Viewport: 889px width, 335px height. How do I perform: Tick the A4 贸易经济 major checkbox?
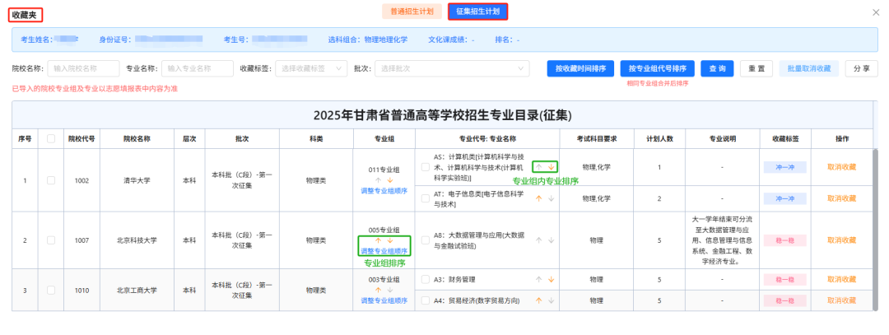click(x=426, y=300)
